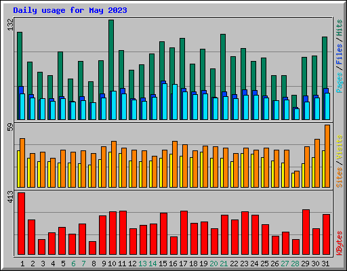This screenshot has width=347, height=271.
Task: Click green weekend day label "13"
Action: (x=142, y=264)
